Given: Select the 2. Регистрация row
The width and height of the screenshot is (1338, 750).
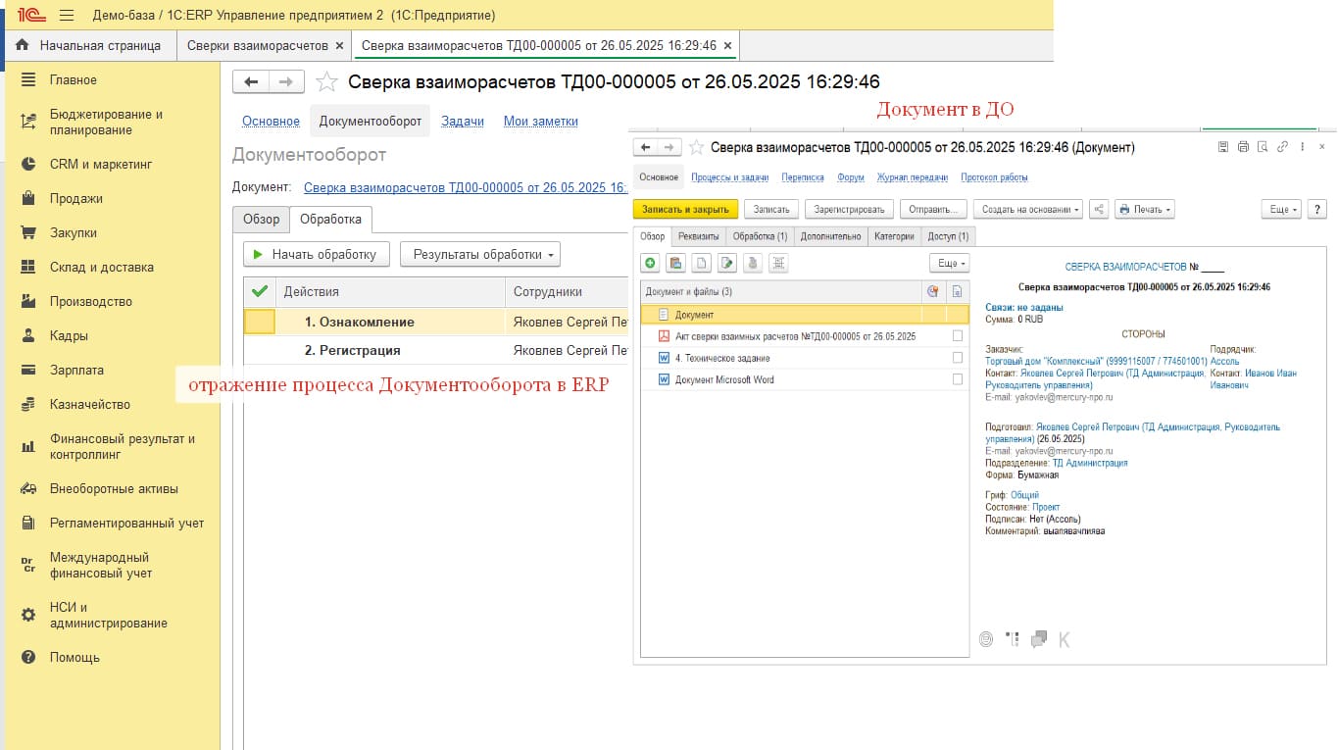Looking at the screenshot, I should coord(352,350).
